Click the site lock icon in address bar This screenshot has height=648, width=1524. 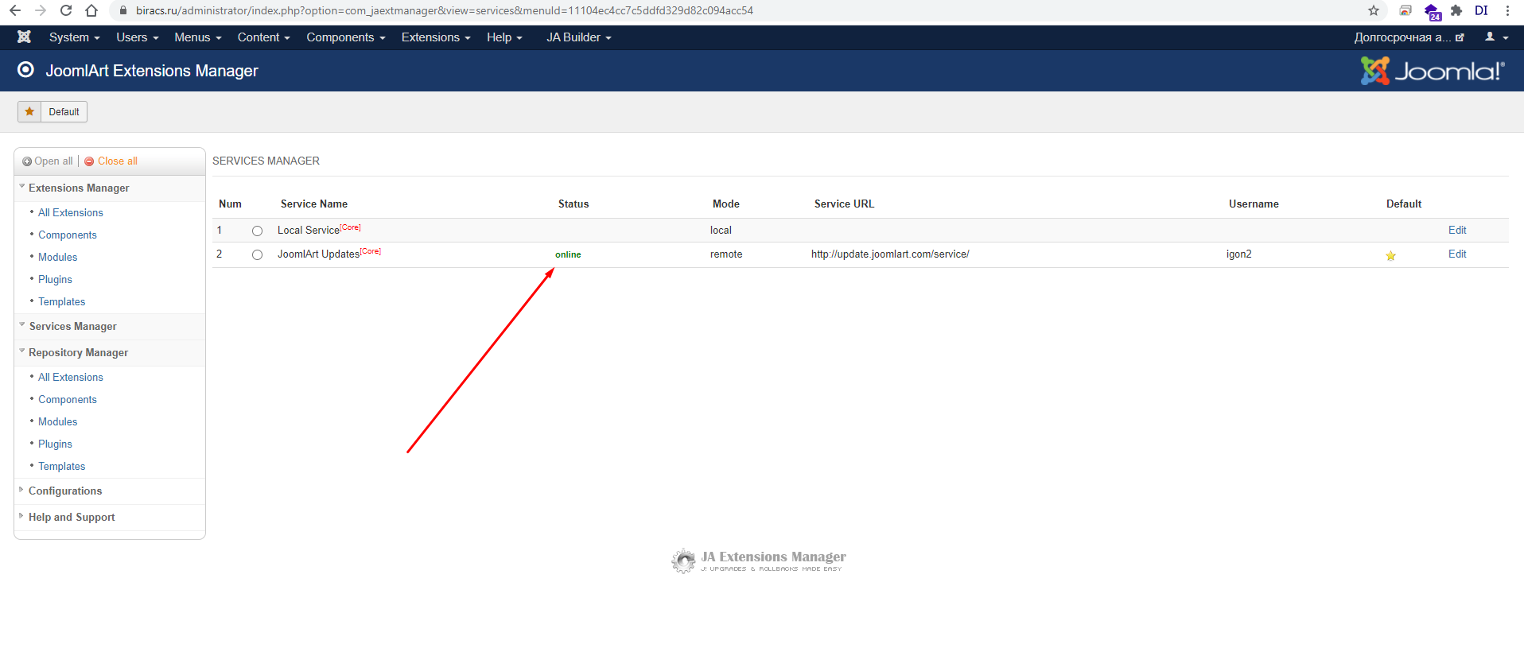point(122,10)
